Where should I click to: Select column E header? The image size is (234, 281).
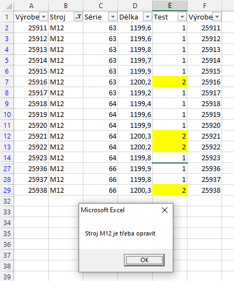(x=170, y=5)
